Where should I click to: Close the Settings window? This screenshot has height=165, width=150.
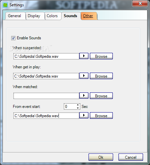[140, 3]
